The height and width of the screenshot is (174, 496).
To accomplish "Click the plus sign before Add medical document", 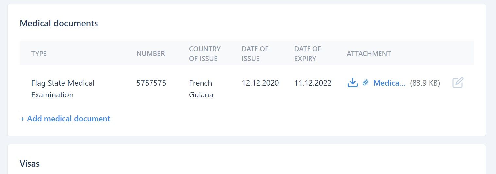I will [x=22, y=119].
